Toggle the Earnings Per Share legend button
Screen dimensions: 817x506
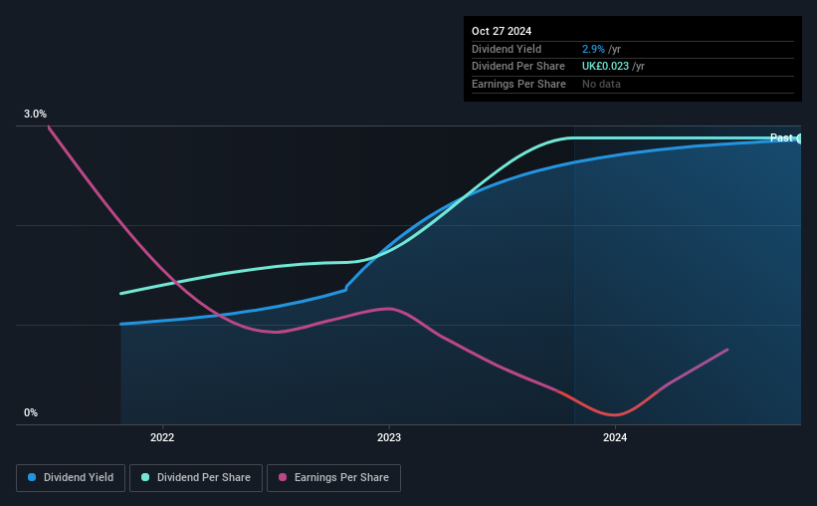click(x=333, y=478)
